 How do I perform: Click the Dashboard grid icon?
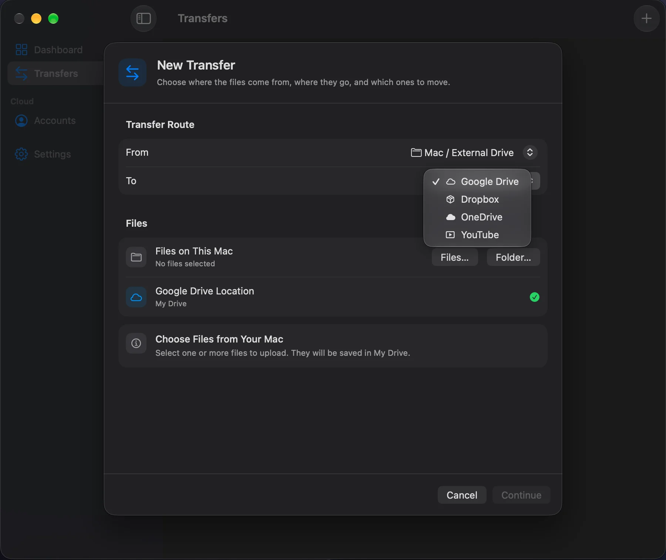(x=21, y=50)
